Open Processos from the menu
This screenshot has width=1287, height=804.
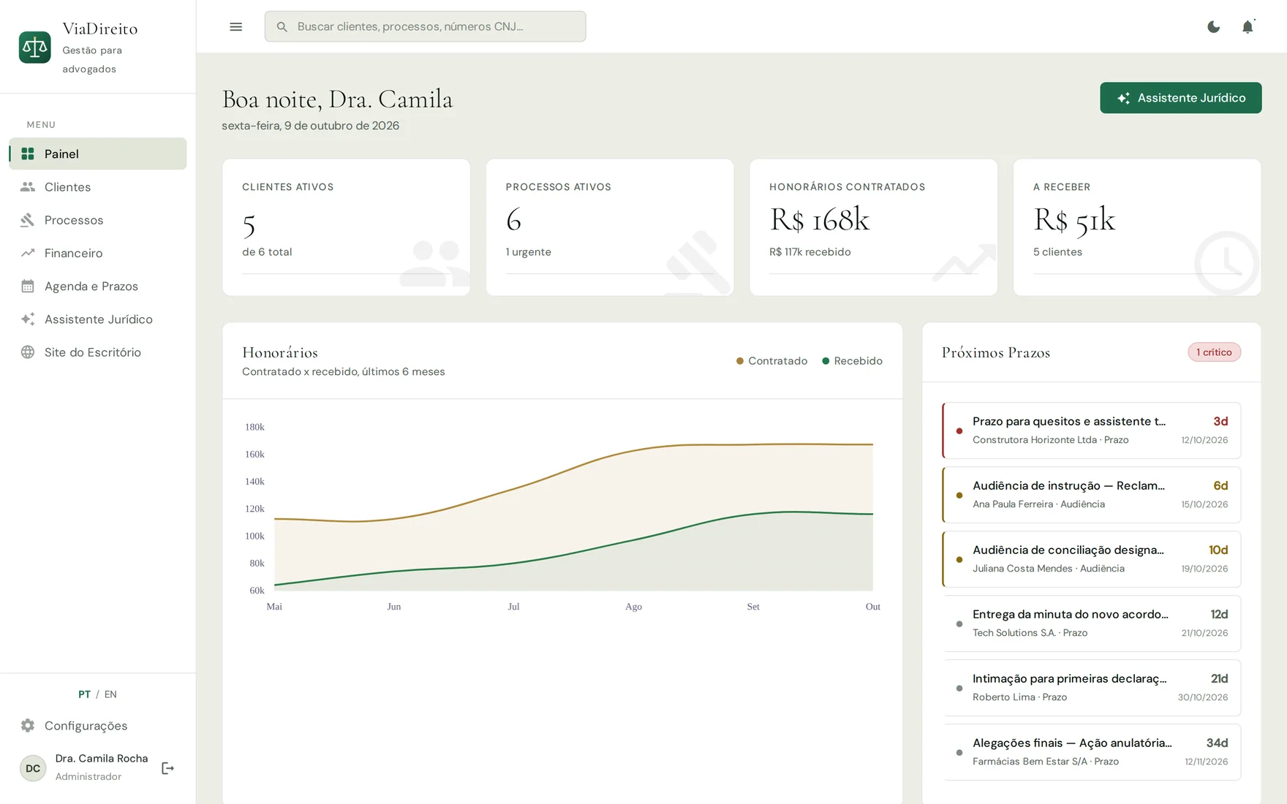tap(98, 220)
